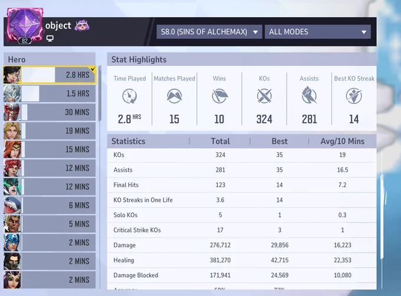Viewport: 401px width, 296px height.
Task: Click the checkmark on the selected hero row
Action: [93, 69]
